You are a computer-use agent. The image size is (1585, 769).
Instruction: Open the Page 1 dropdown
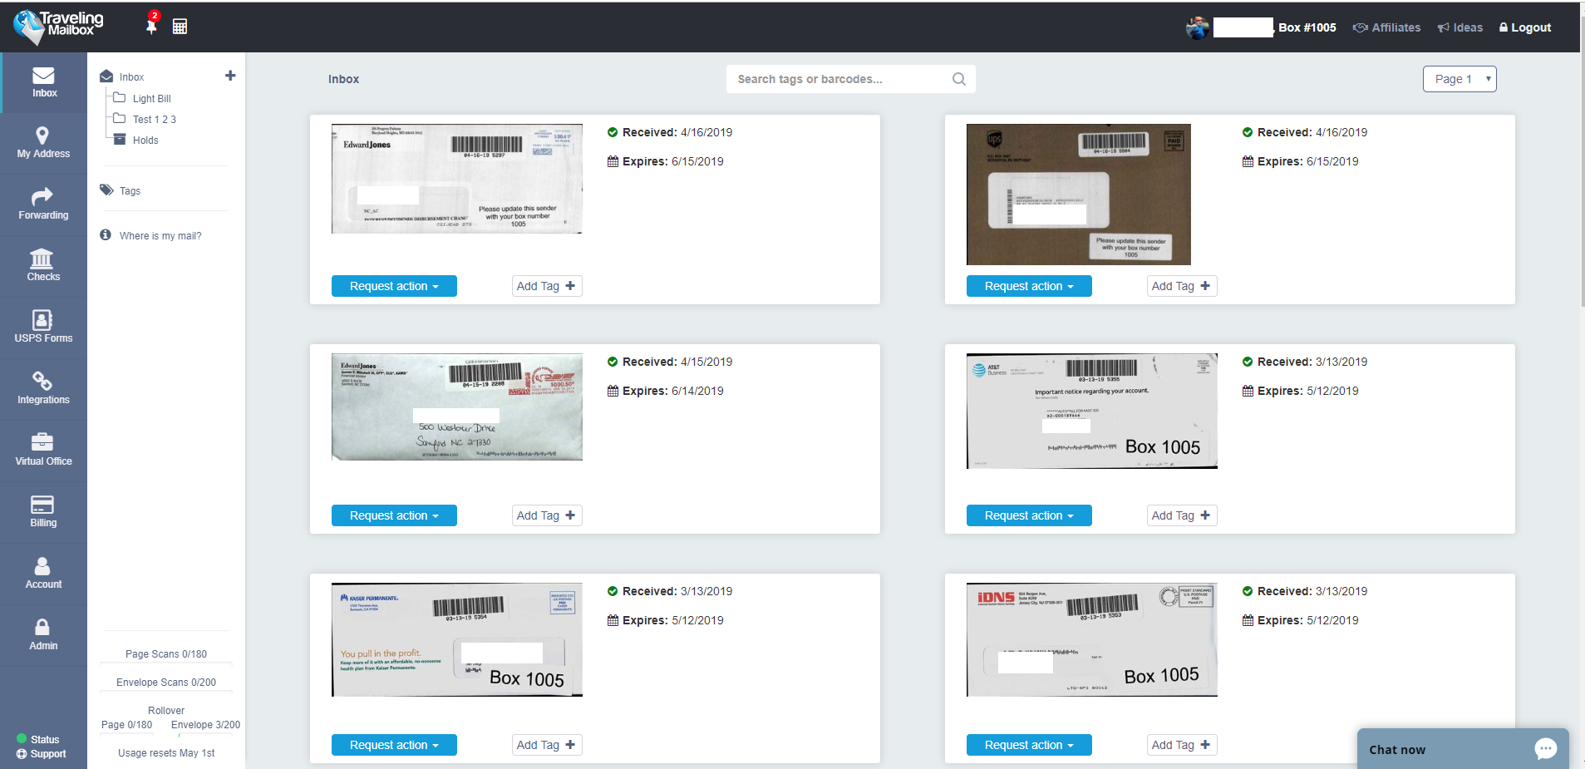(x=1459, y=79)
